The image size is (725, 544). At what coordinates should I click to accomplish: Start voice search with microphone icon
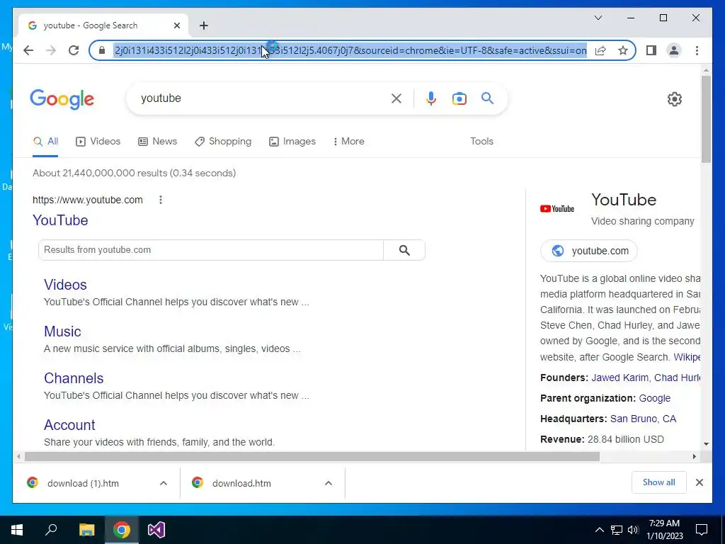tap(431, 98)
